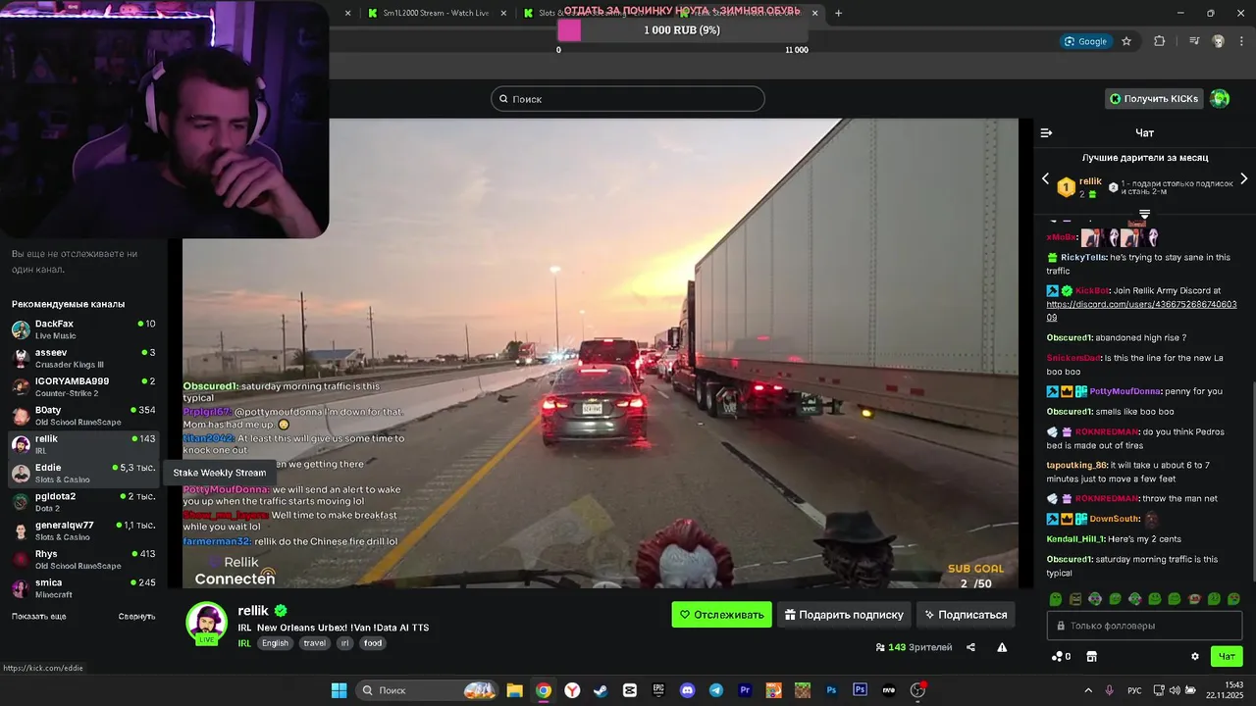Open generalqw77 recommended channel

click(83, 530)
